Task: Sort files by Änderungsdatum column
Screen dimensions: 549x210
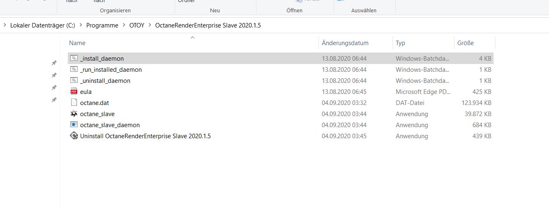Action: pos(345,43)
